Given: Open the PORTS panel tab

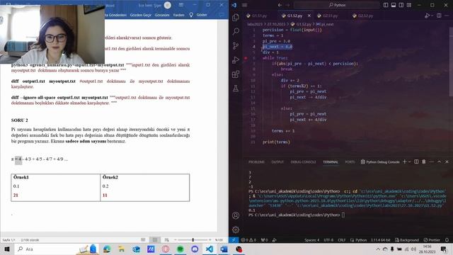Looking at the screenshot, I should click(x=350, y=162).
